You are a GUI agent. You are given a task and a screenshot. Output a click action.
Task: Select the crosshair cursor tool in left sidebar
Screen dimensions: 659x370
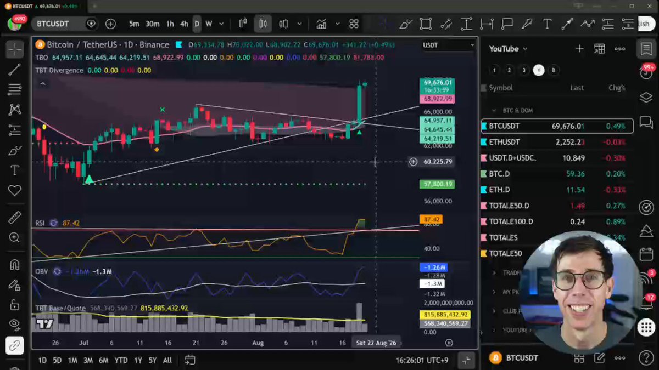(x=14, y=49)
